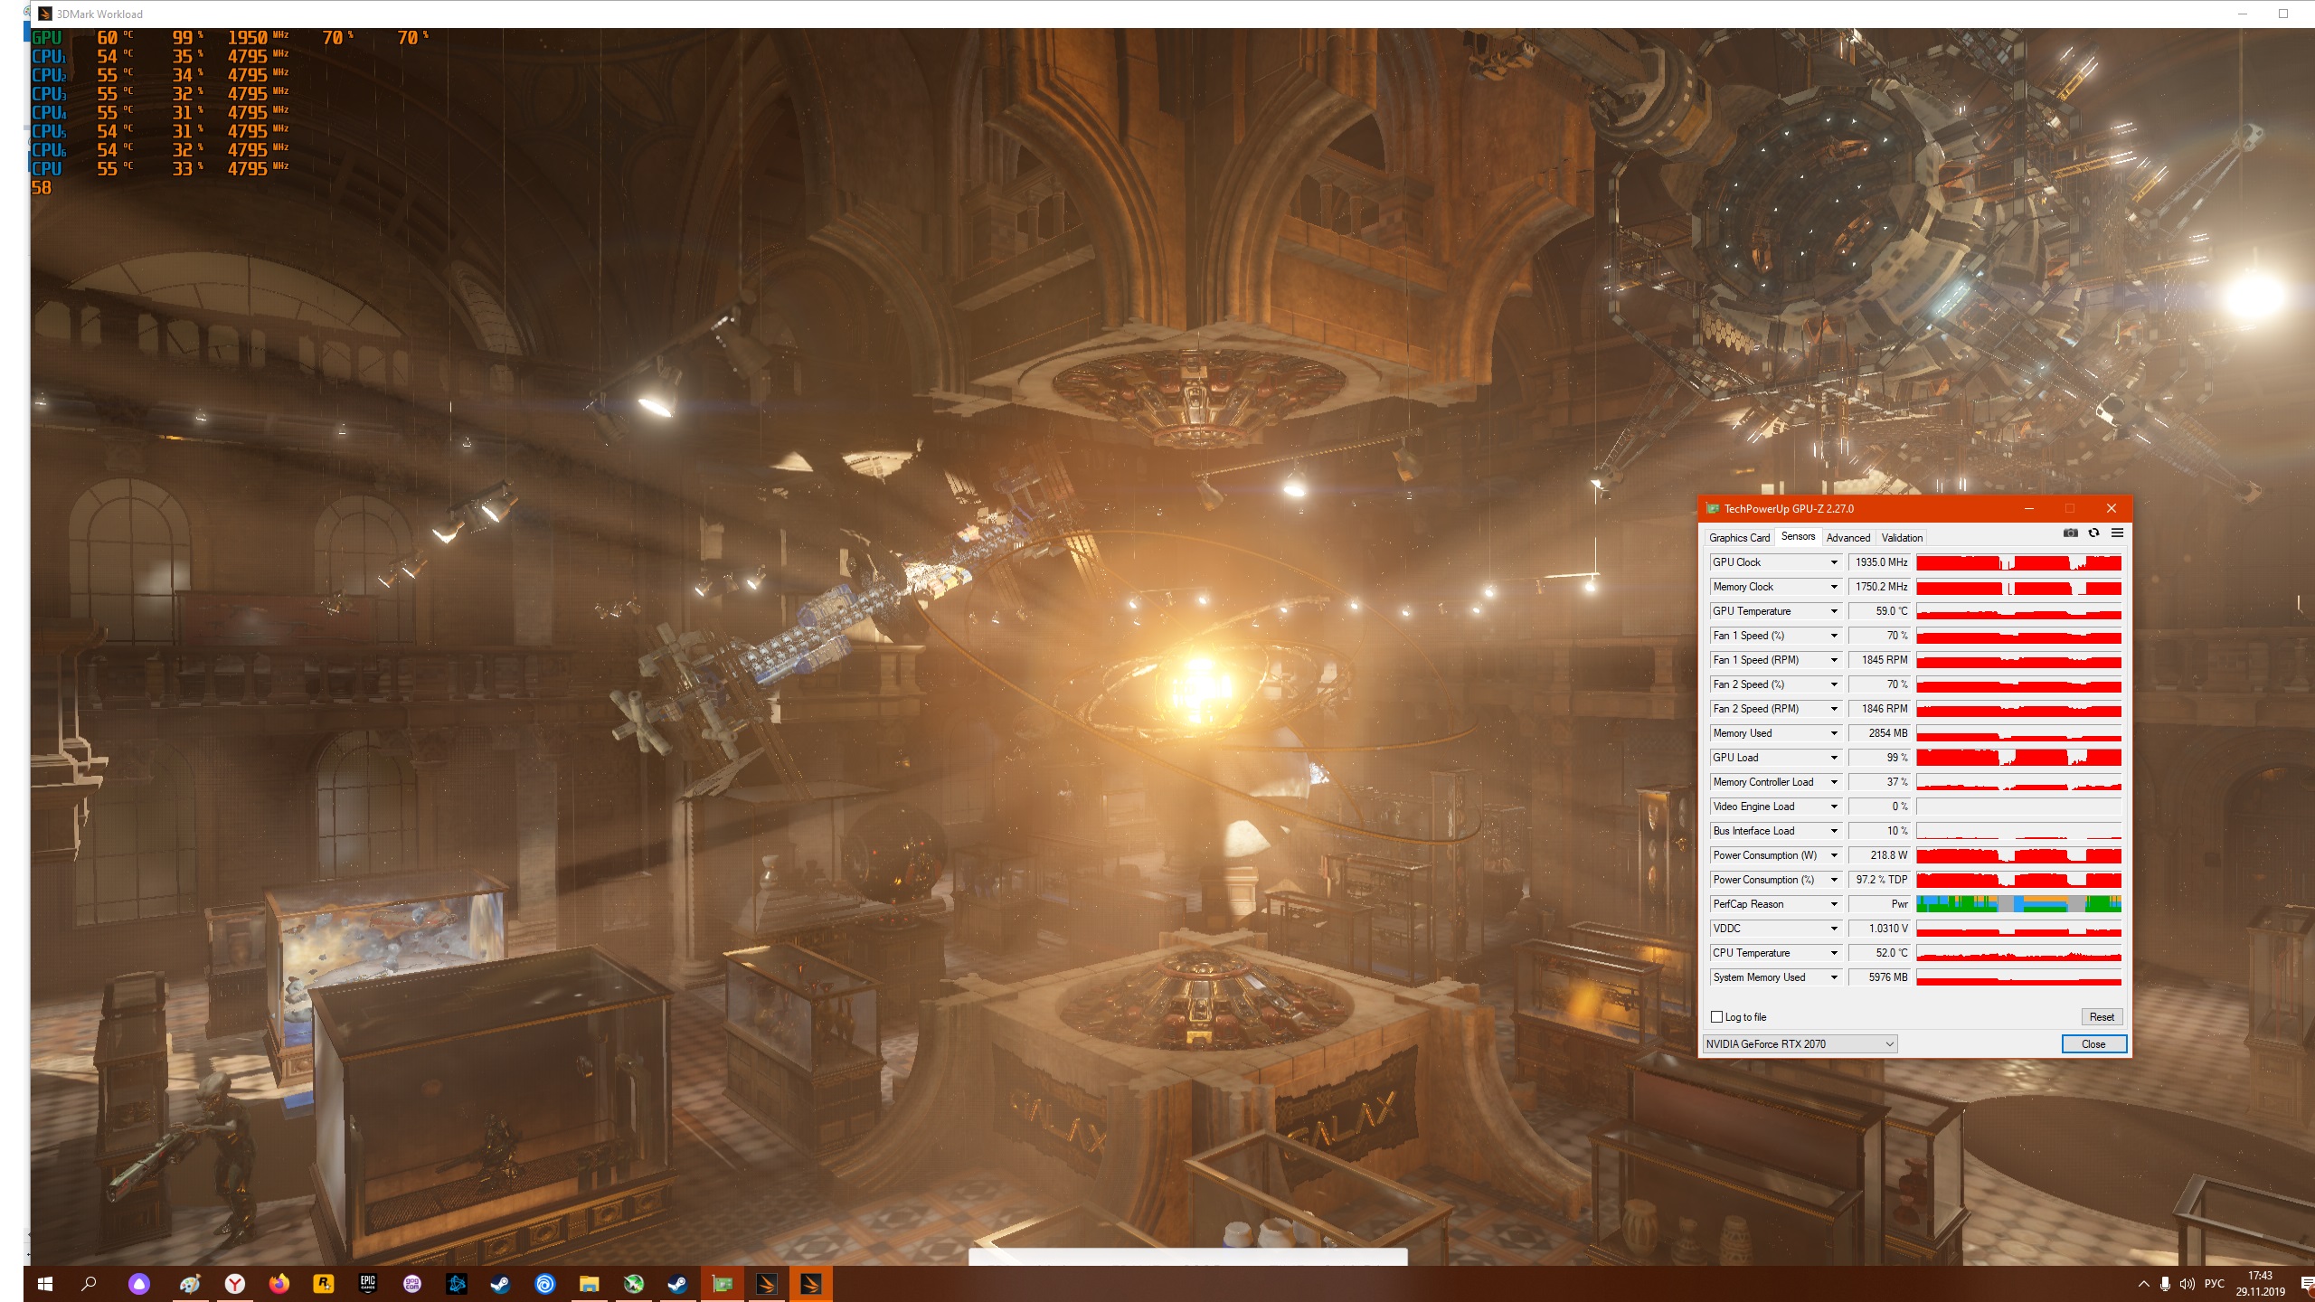Open the GPU Temperature sensor dropdown
This screenshot has width=2315, height=1302.
point(1834,611)
